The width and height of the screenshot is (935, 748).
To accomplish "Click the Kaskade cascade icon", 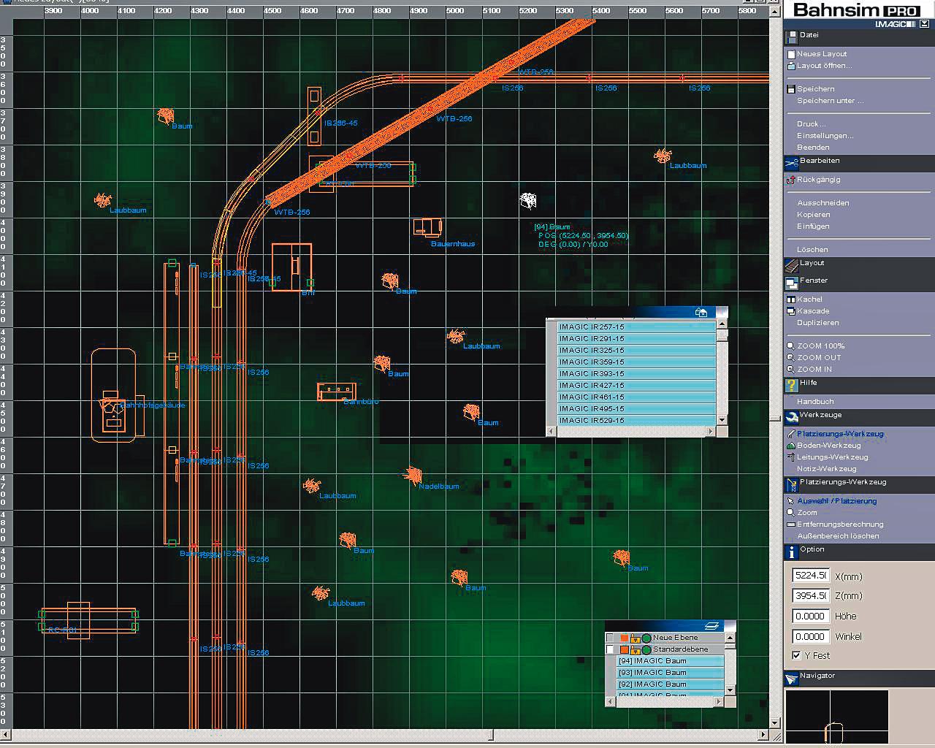I will pos(791,311).
